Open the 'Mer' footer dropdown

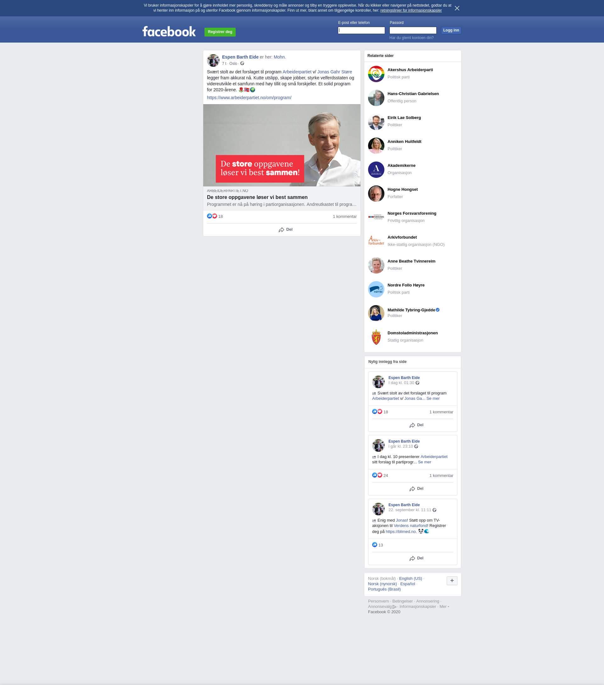click(444, 607)
